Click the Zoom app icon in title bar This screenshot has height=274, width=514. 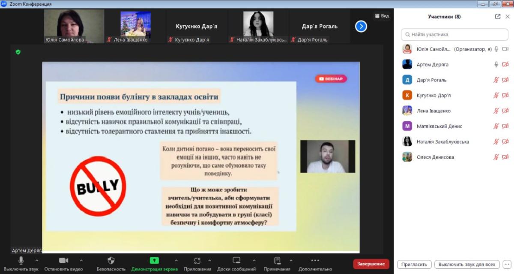pyautogui.click(x=4, y=4)
